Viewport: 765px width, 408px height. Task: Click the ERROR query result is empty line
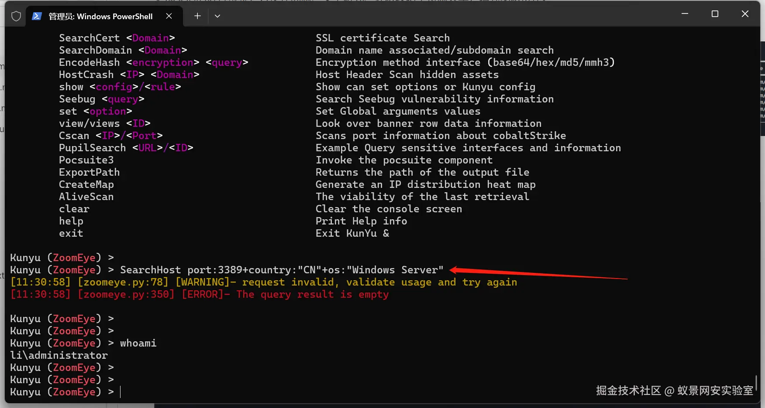(x=199, y=294)
